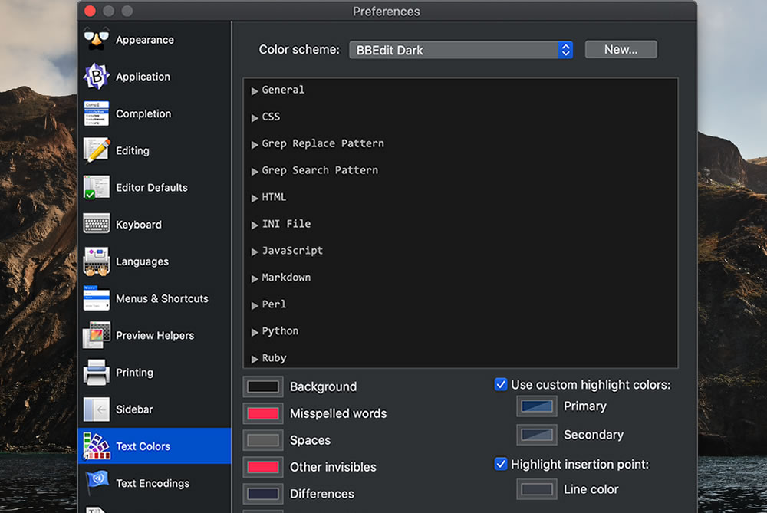Open the Line color swatch
The height and width of the screenshot is (513, 767).
pyautogui.click(x=537, y=489)
